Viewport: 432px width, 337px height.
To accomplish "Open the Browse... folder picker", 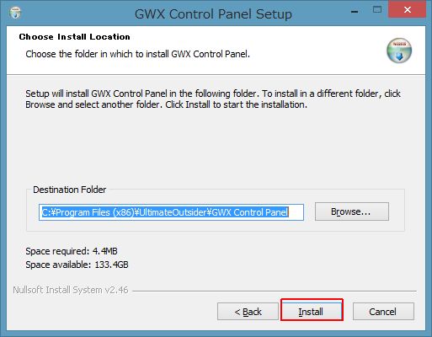I will 352,211.
